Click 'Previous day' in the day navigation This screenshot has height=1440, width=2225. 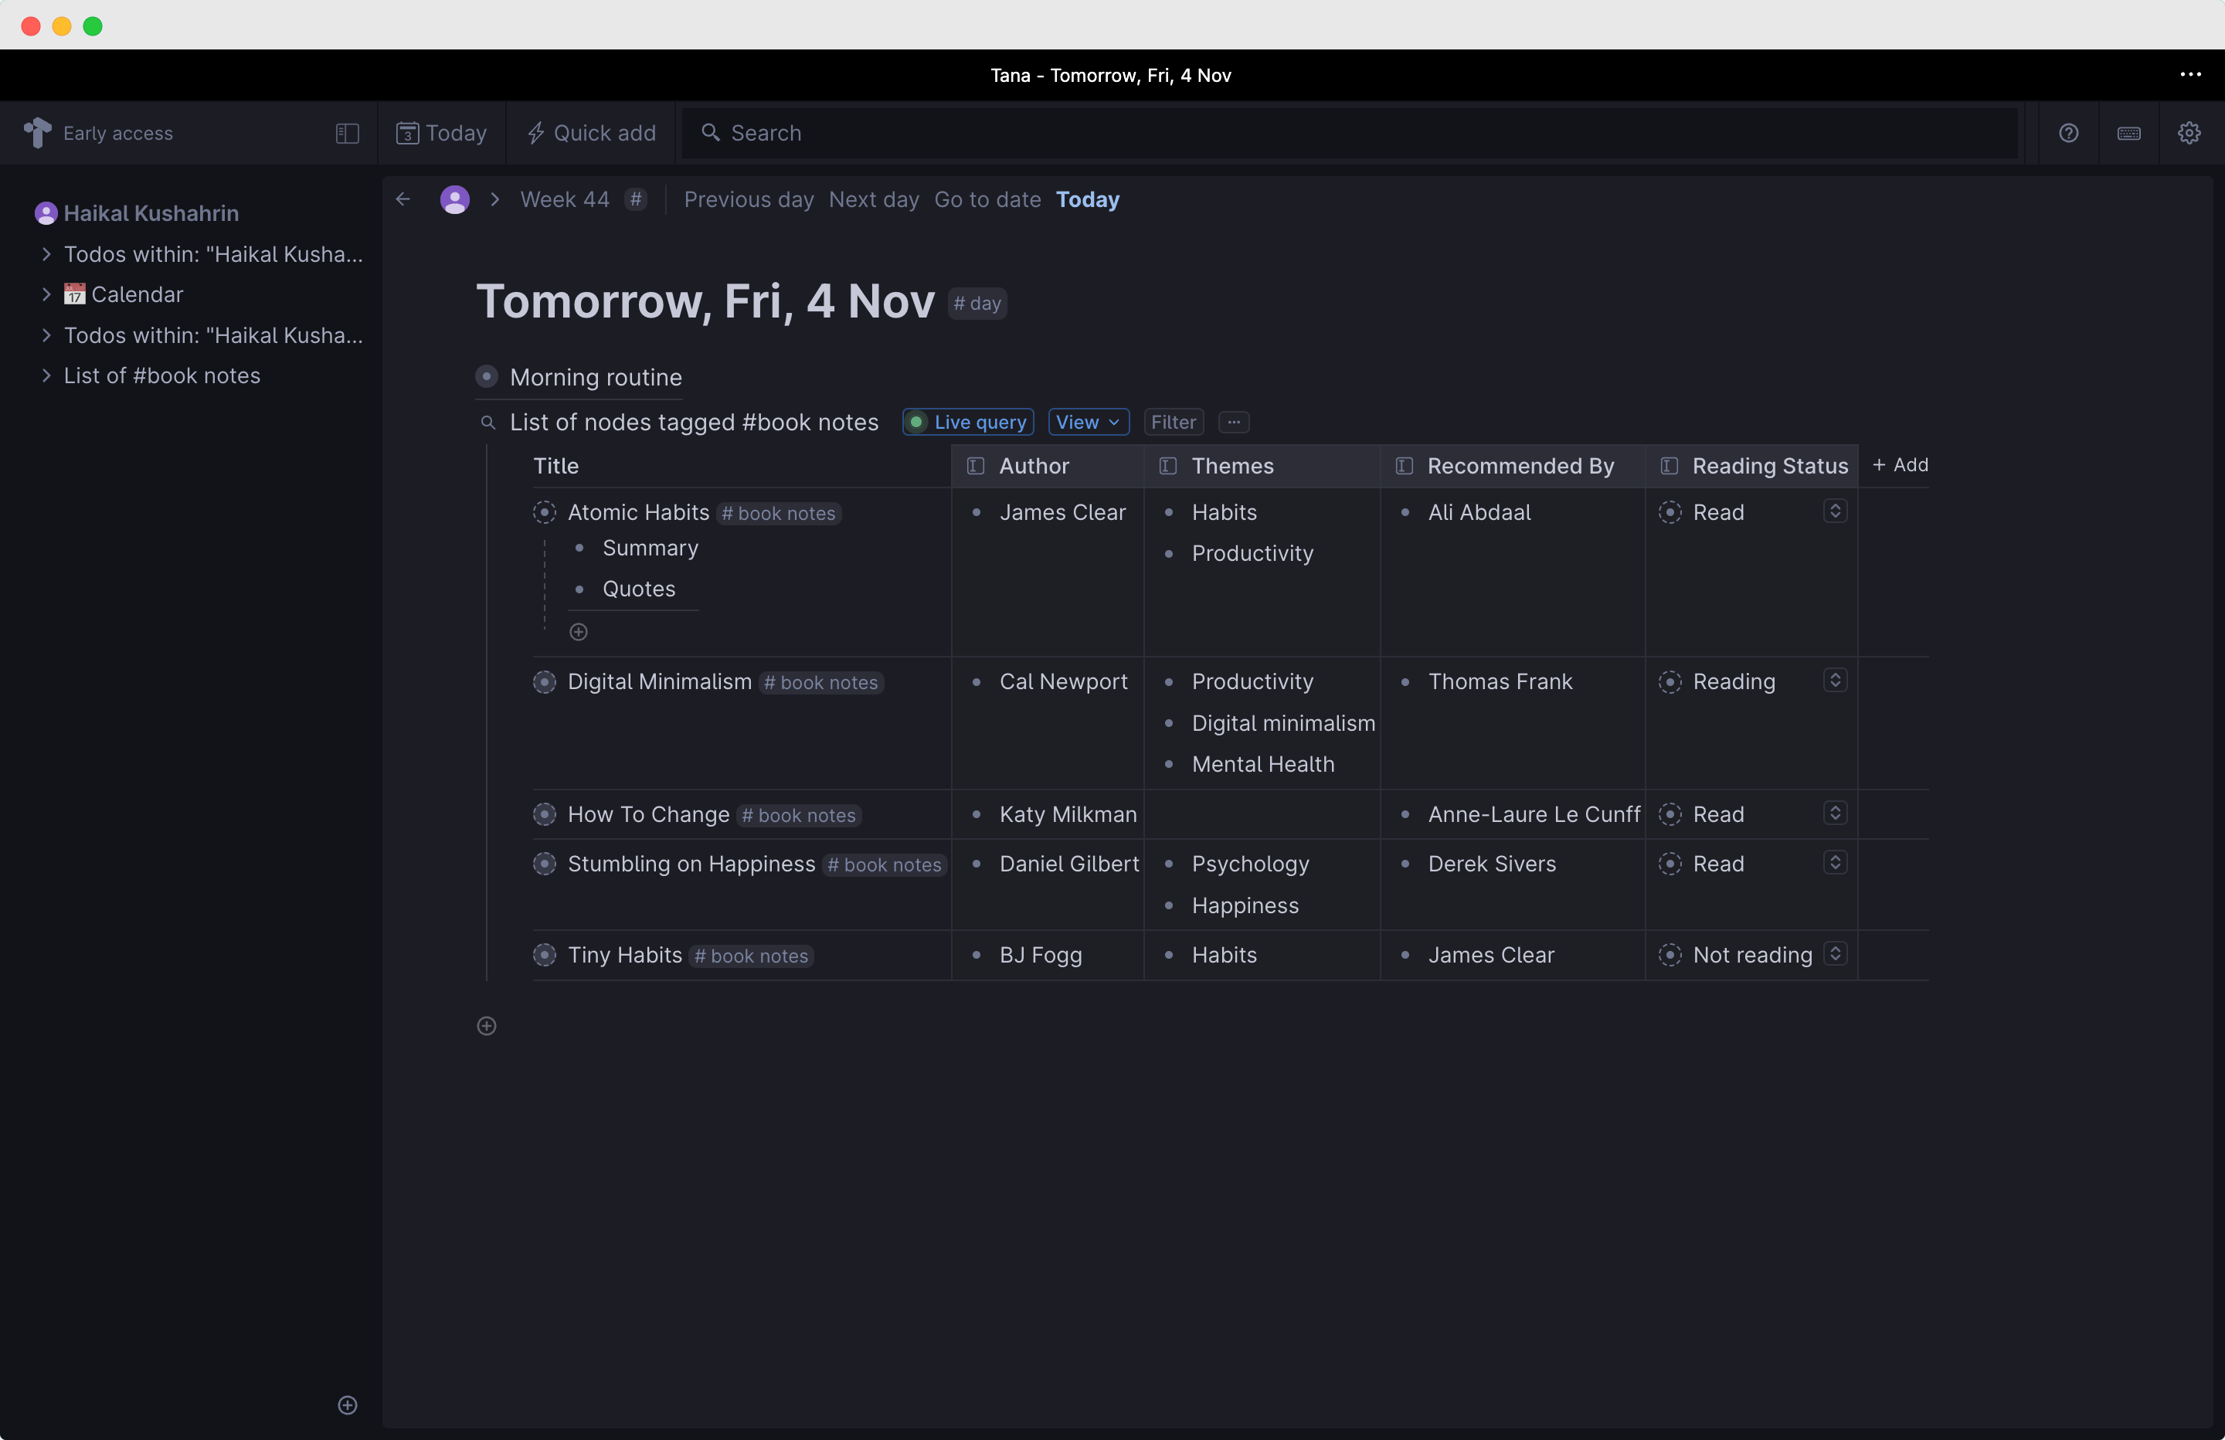point(748,199)
